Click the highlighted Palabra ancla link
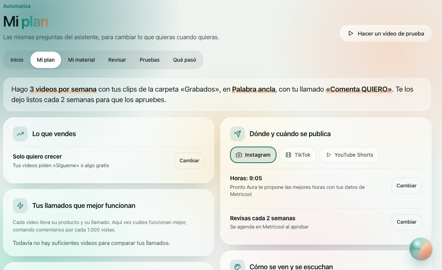The image size is (442, 270). pos(254,89)
